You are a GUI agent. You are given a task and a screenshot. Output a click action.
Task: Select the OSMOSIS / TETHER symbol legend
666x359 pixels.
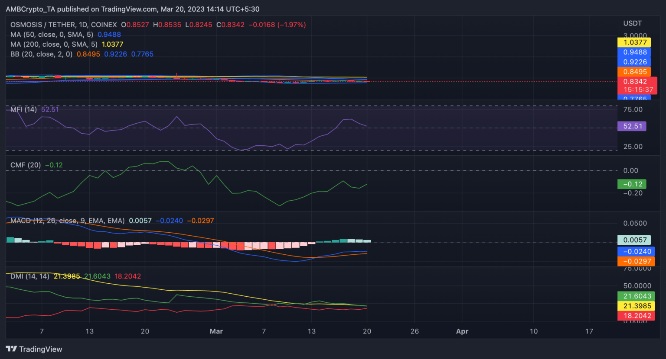coord(63,25)
